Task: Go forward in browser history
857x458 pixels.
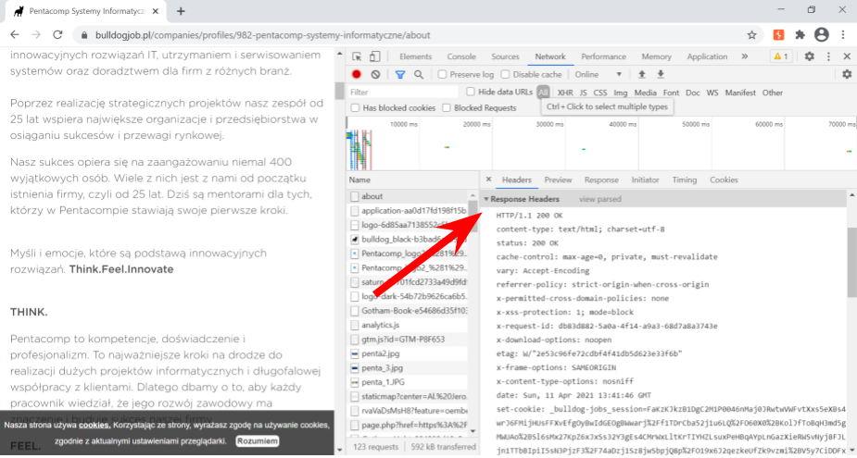Action: pyautogui.click(x=36, y=35)
